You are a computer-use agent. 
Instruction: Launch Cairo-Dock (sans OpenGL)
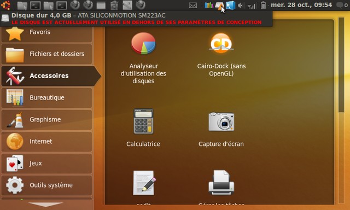point(221,55)
